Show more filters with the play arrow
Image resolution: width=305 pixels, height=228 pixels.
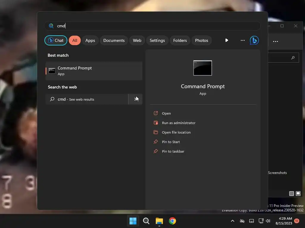227,40
